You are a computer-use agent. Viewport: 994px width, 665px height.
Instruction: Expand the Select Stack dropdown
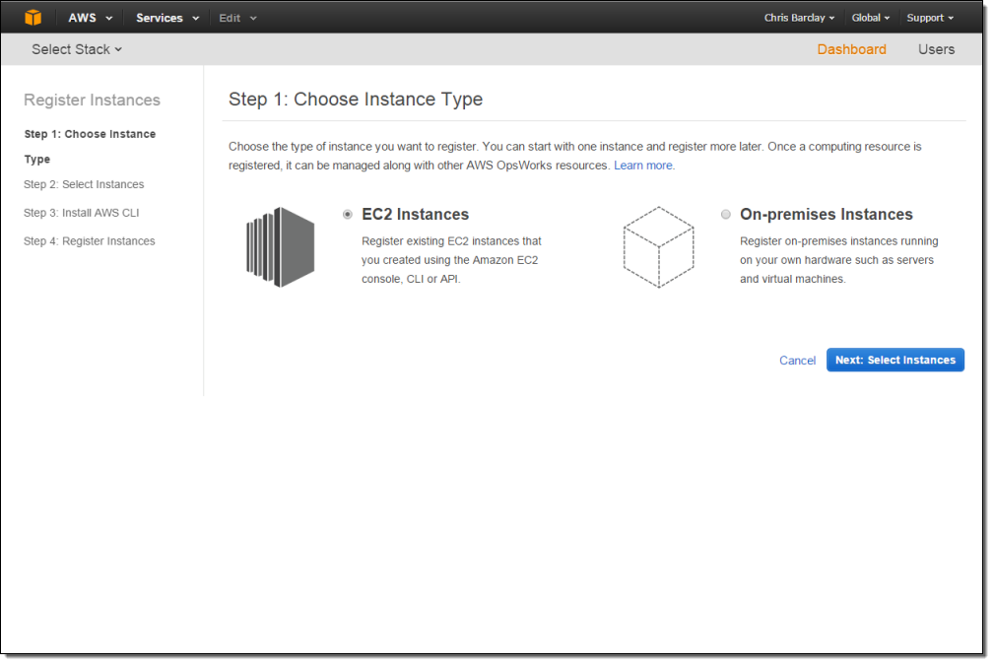(77, 49)
